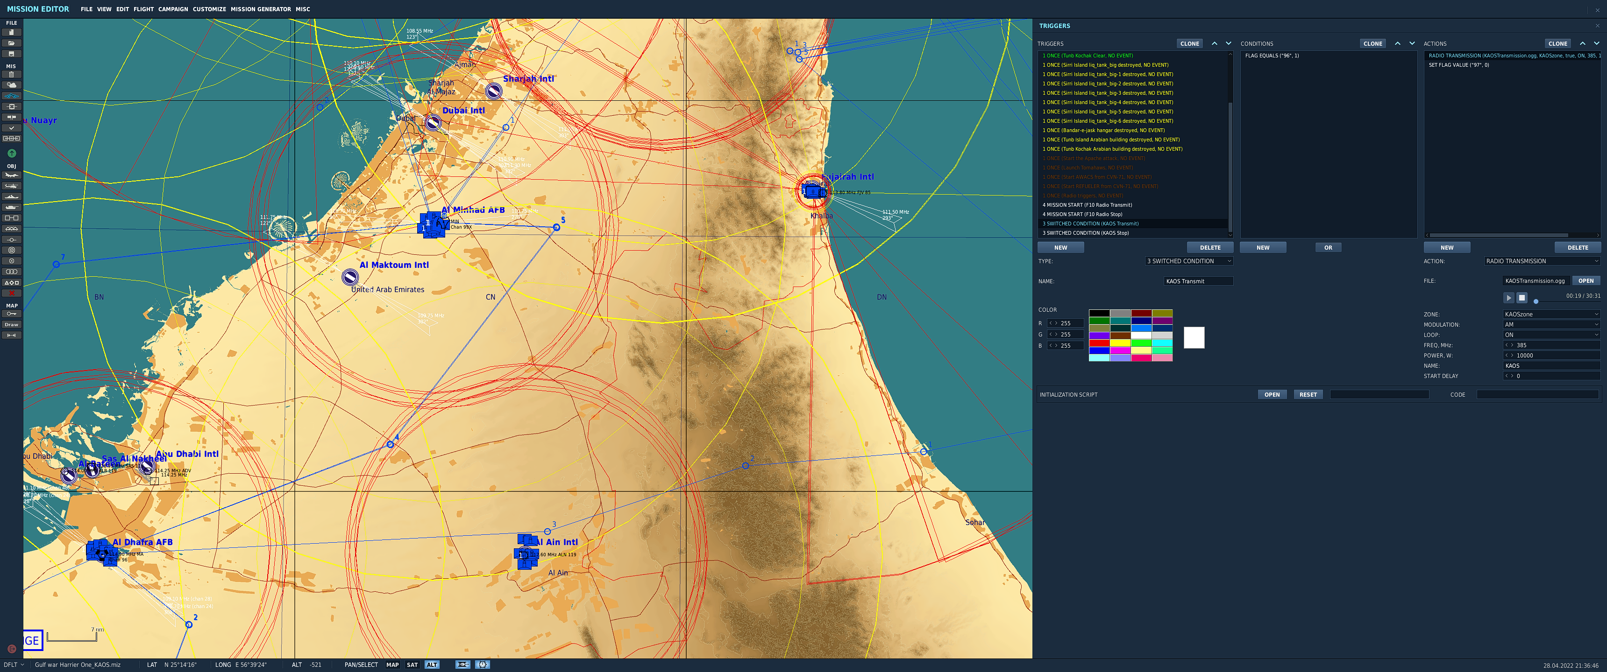The image size is (1607, 672).
Task: Open the weather settings cloud icon
Action: pyautogui.click(x=11, y=85)
